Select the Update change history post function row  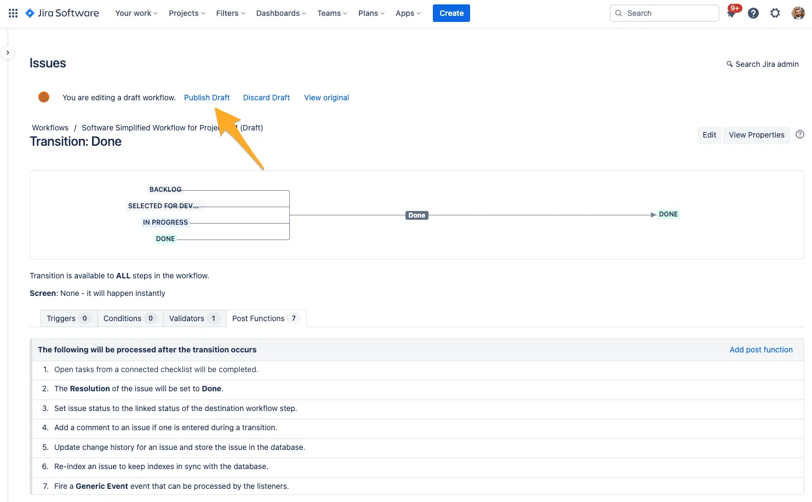(x=418, y=448)
